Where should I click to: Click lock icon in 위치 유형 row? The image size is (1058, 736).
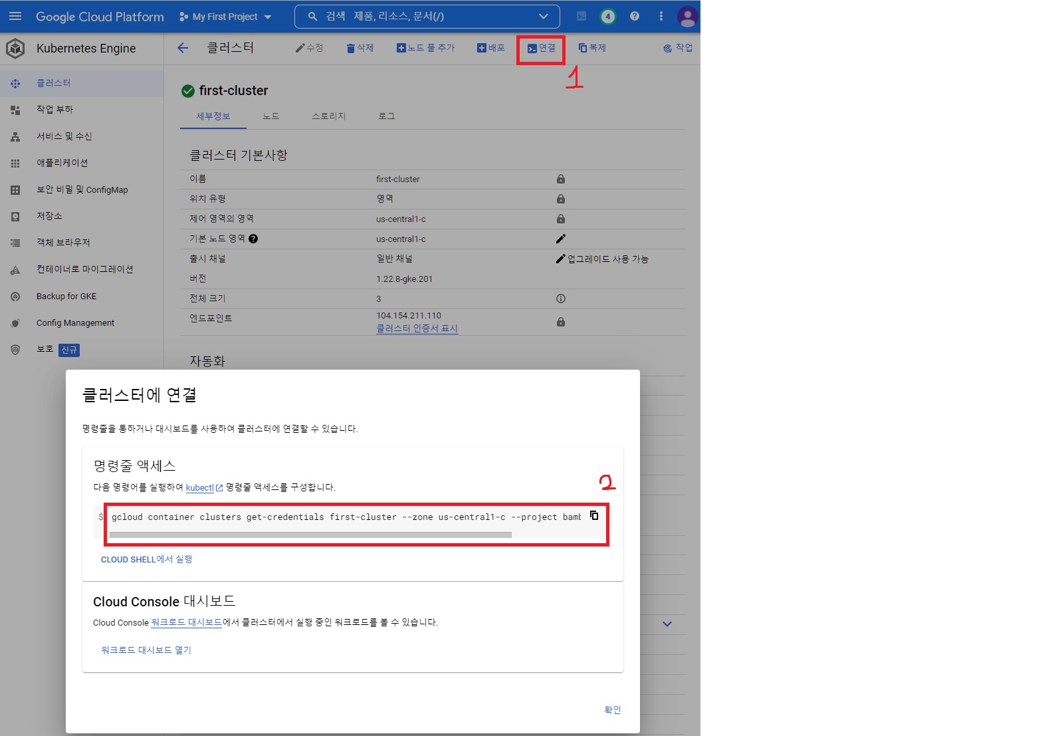(x=561, y=199)
